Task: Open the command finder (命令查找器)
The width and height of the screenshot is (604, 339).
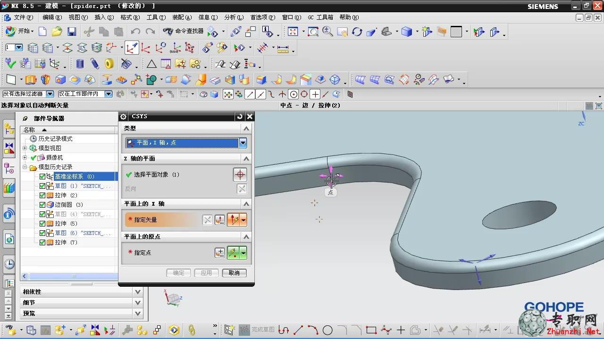Action: (183, 31)
